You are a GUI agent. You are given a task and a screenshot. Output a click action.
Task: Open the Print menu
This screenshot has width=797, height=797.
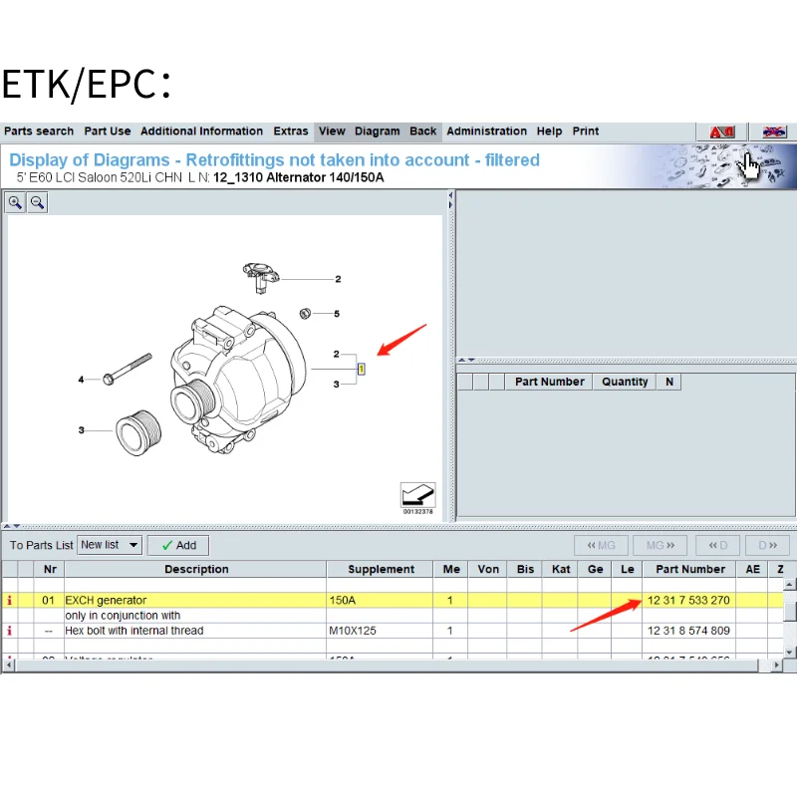click(586, 132)
